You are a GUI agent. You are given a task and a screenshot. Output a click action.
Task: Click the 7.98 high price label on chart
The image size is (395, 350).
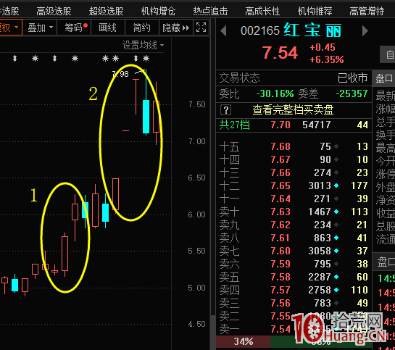tap(120, 74)
